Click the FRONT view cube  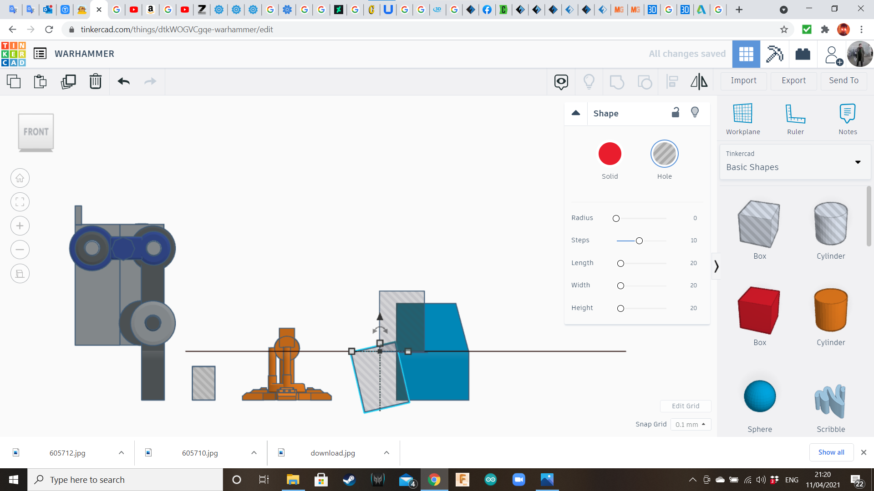click(x=36, y=132)
